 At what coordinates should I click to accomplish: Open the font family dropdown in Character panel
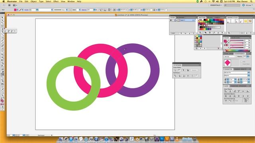coord(249,72)
